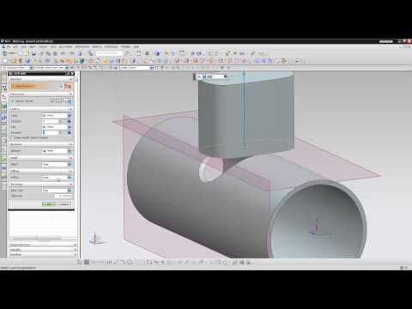Open the Analysis menu

tap(97, 46)
